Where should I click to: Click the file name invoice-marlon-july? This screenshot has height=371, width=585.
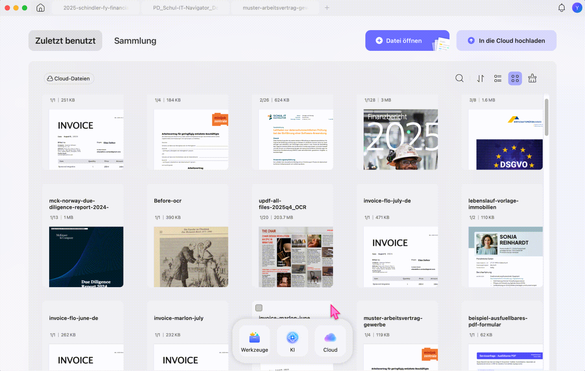point(179,318)
